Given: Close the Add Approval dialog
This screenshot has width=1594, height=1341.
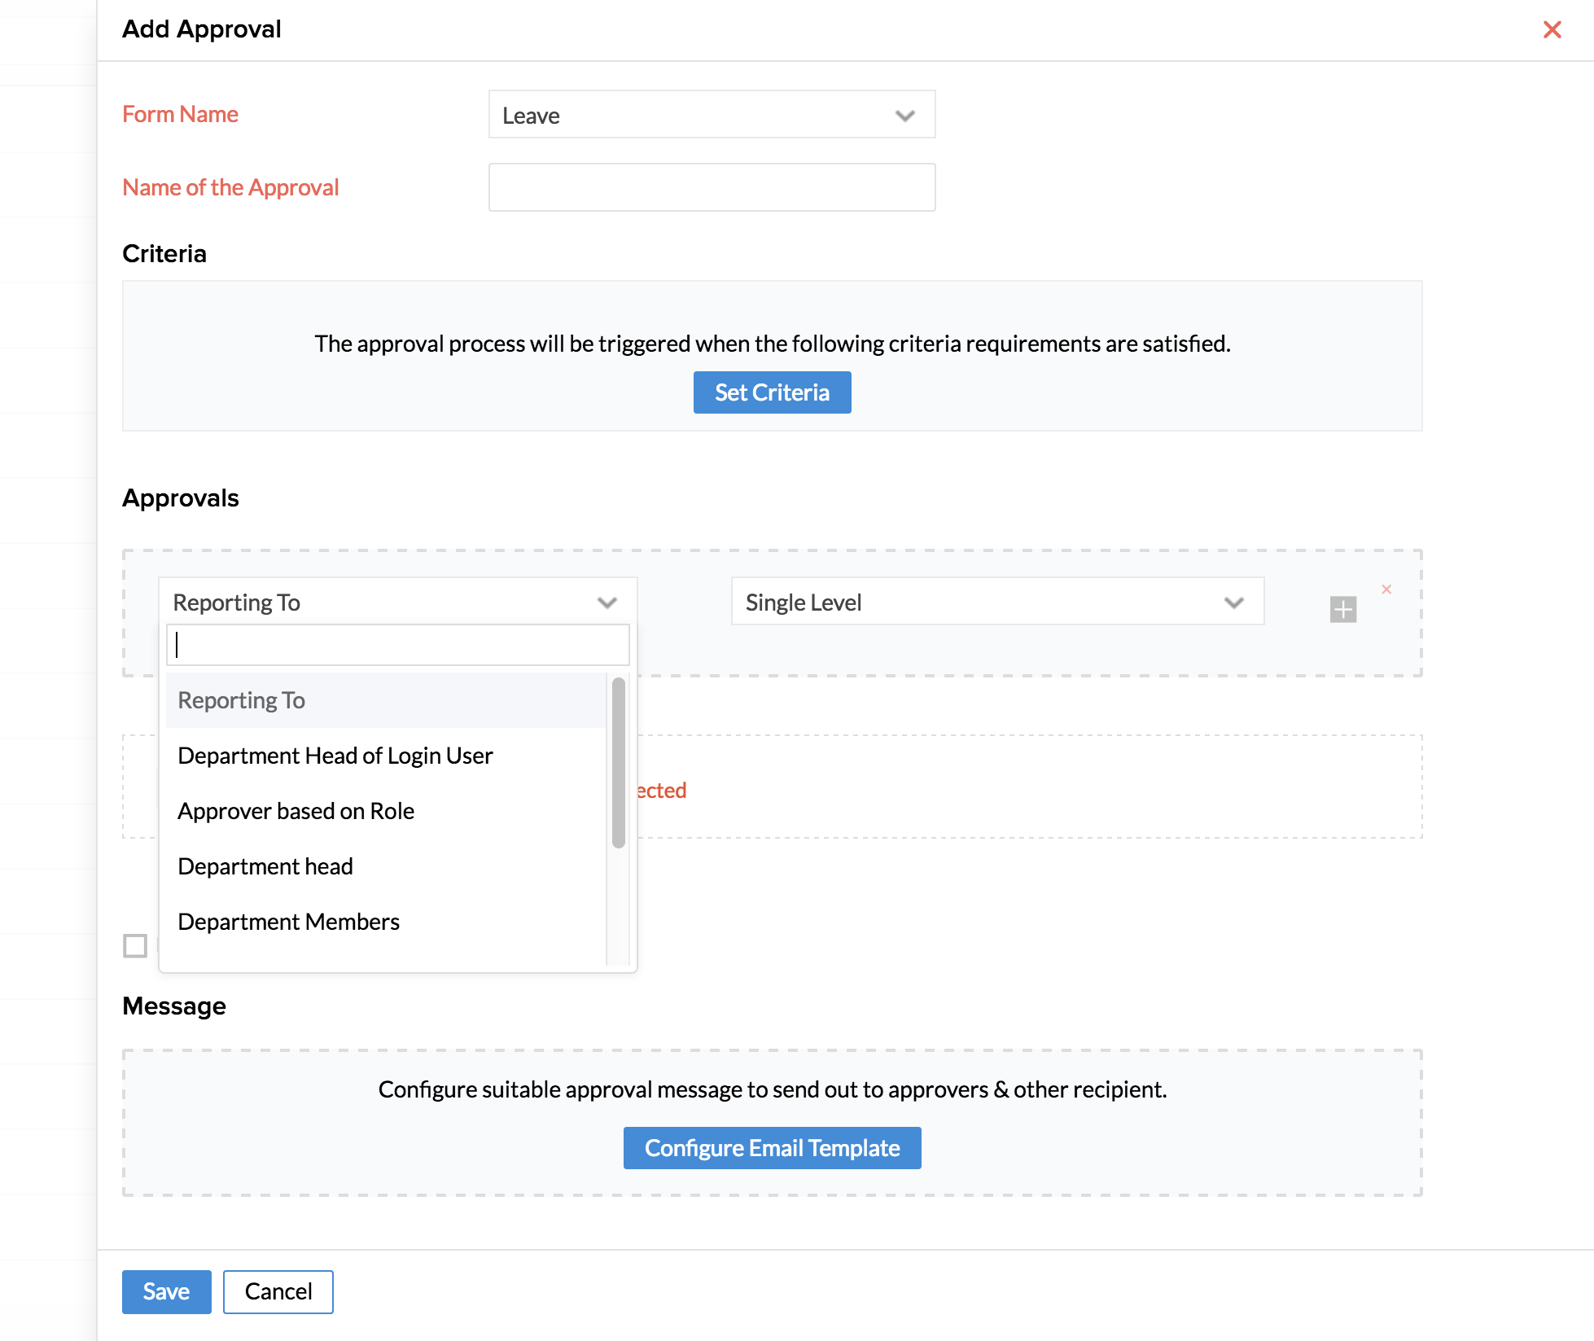Looking at the screenshot, I should pyautogui.click(x=1552, y=30).
